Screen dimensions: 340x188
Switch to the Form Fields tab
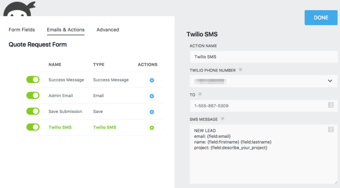[x=22, y=30]
